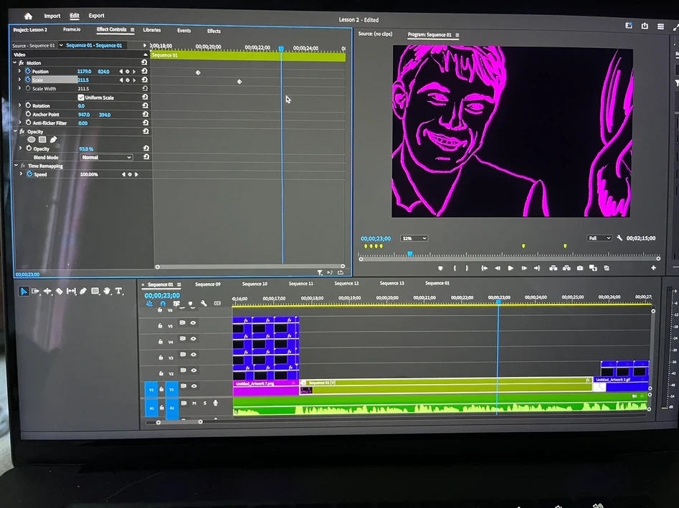679x508 pixels.
Task: Collapse the Opacity effect group
Action: click(16, 131)
